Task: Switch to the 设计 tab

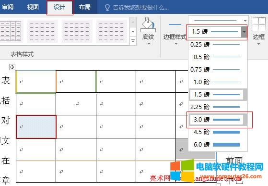Action: tap(59, 8)
